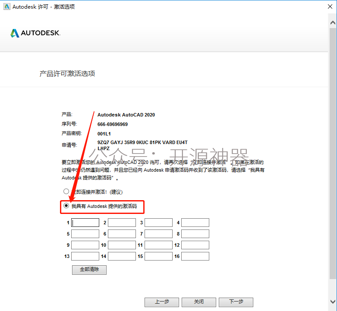Click activation code field 13
This screenshot has height=311, width=337.
[x=85, y=256]
